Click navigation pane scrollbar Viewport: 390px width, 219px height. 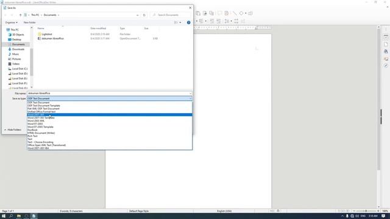32,62
